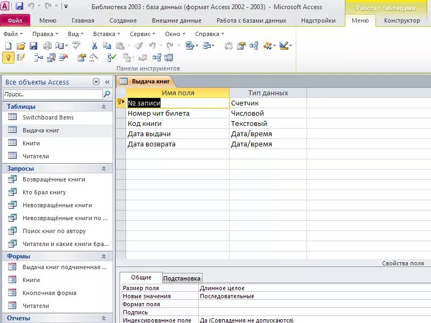This screenshot has width=431, height=323.
Task: Click the Paste clipboard icon
Action: tap(120, 46)
